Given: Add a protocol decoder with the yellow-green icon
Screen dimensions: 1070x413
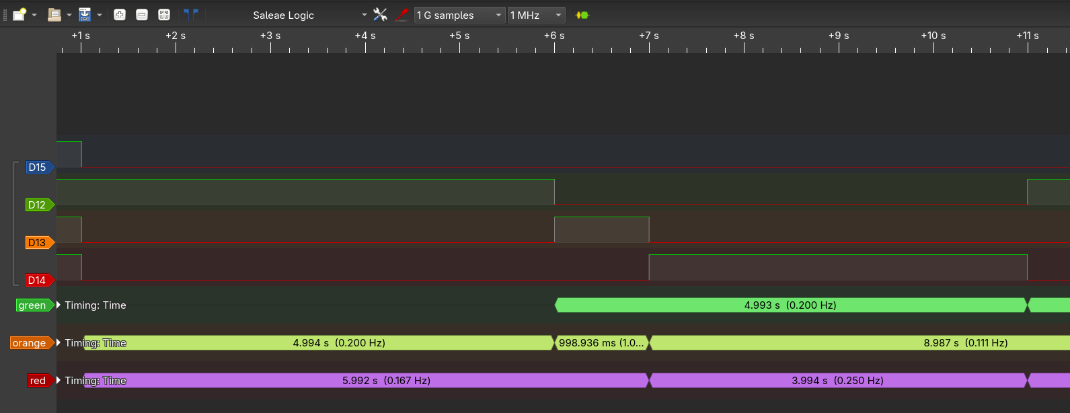Looking at the screenshot, I should (x=582, y=15).
